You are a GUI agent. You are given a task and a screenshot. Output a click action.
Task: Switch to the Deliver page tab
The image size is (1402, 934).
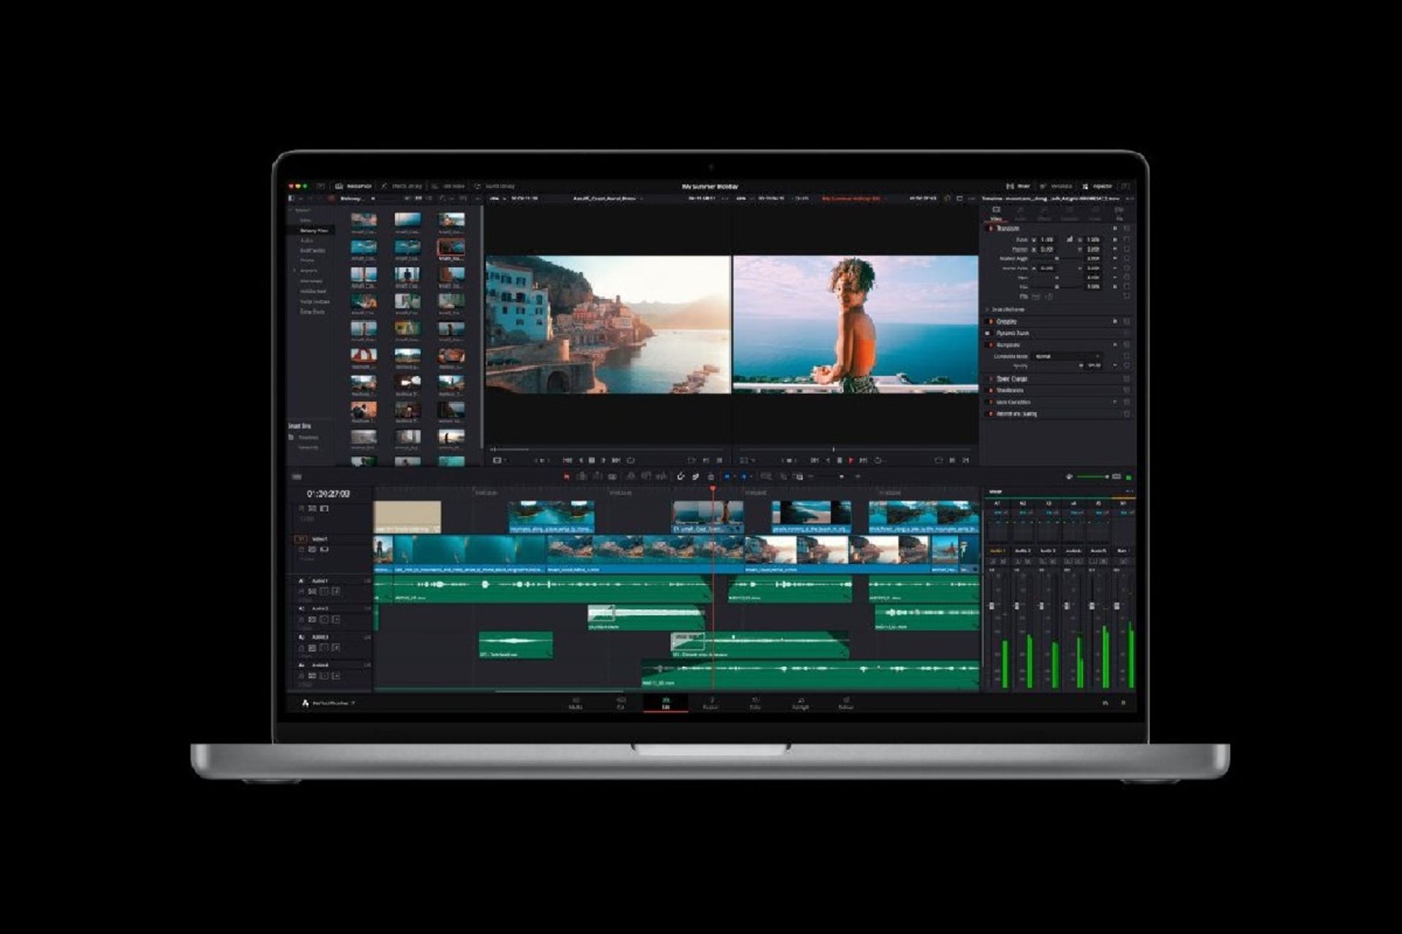click(846, 703)
